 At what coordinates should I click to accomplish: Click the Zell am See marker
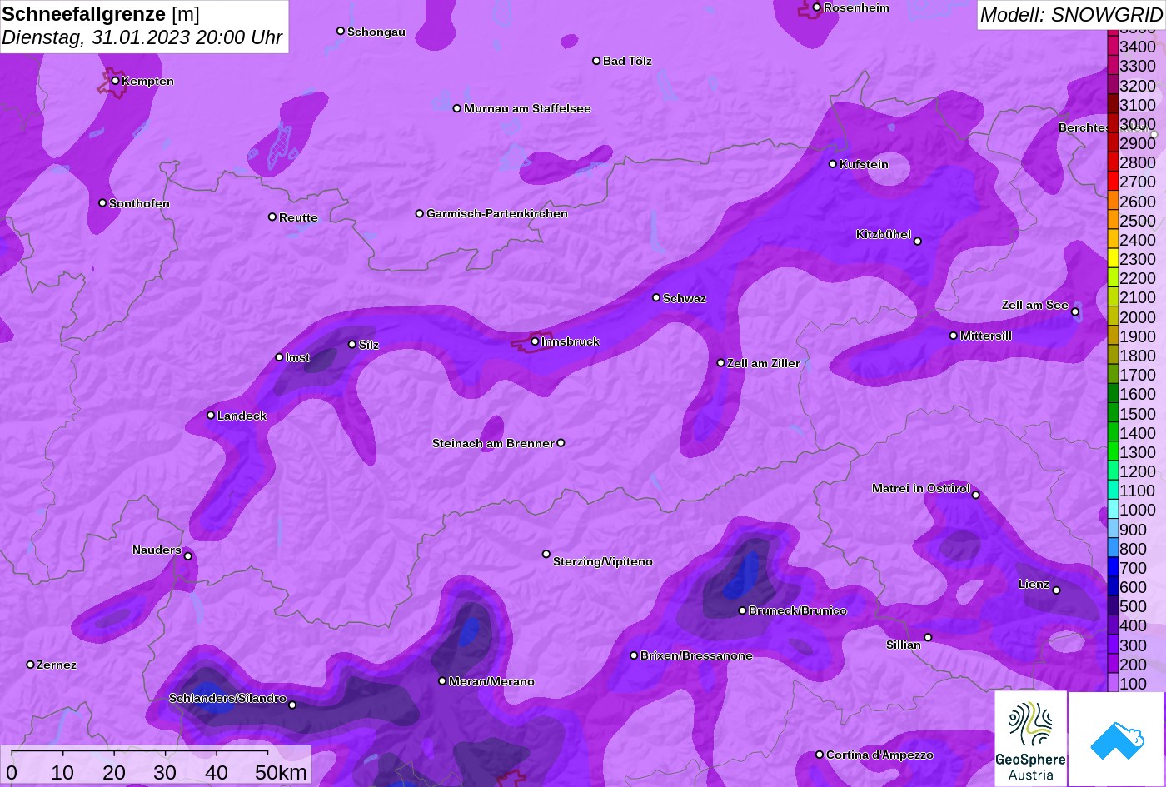point(1075,311)
